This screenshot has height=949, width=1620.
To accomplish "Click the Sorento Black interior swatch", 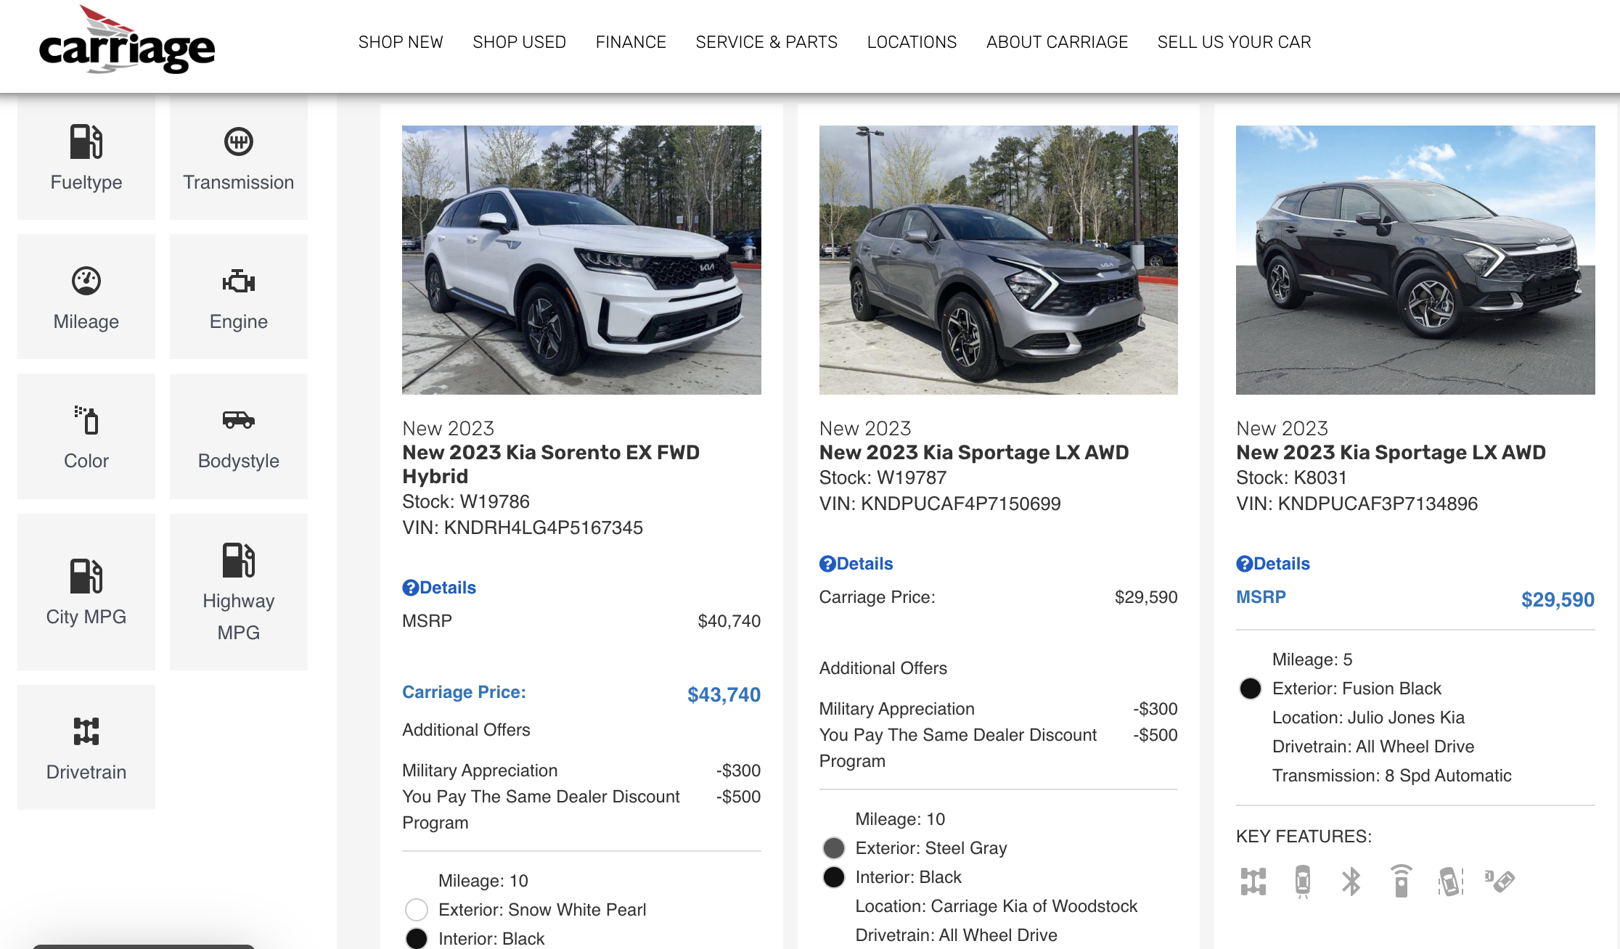I will [417, 939].
